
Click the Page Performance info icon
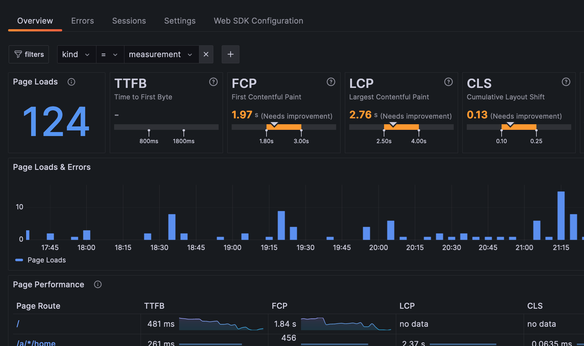point(98,285)
